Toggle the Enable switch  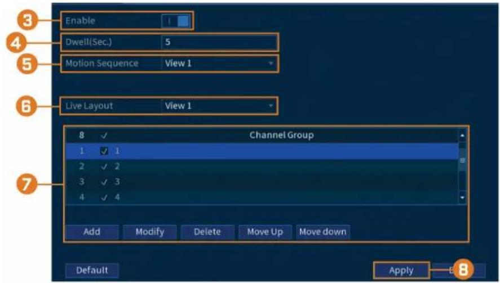(x=176, y=21)
